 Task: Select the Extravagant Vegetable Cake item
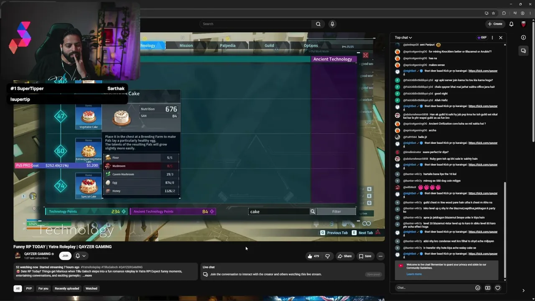click(89, 151)
